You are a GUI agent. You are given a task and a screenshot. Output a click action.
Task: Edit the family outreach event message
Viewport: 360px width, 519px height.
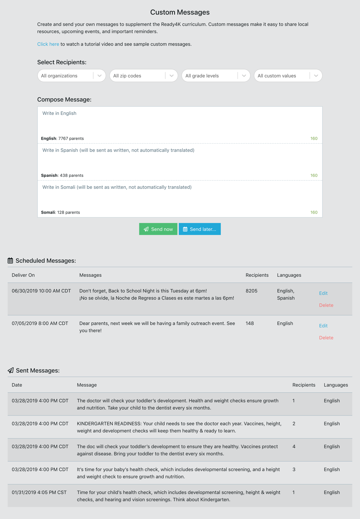click(323, 326)
